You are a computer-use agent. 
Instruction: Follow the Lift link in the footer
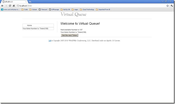pyautogui.click(x=50, y=41)
